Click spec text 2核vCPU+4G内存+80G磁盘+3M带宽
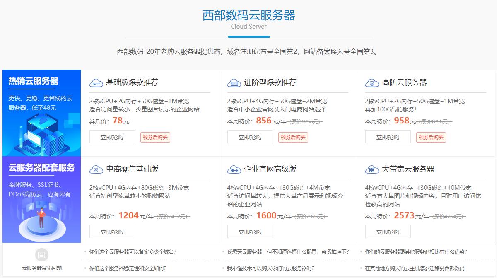Image resolution: width=497 pixels, height=278 pixels. tap(139, 188)
